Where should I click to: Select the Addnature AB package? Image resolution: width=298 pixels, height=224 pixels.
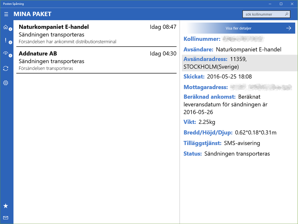pos(96,60)
